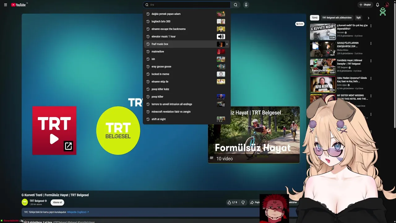
Task: Click the playlist icon beside '10 video'
Action: [212, 158]
